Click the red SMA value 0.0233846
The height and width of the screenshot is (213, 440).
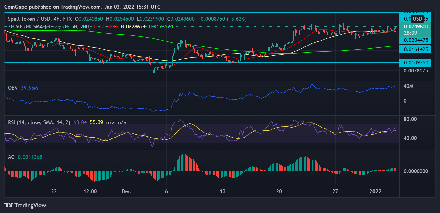point(106,26)
